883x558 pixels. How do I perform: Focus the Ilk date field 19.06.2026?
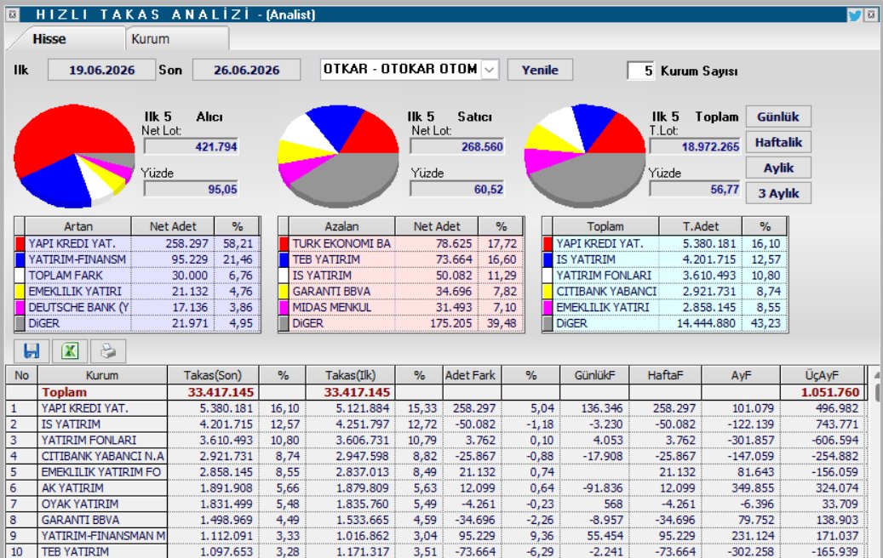[102, 70]
